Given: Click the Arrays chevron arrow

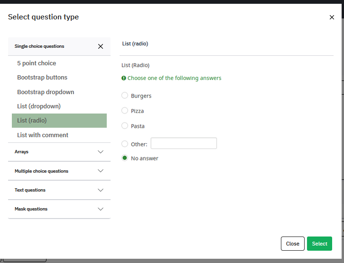Looking at the screenshot, I should click(101, 152).
